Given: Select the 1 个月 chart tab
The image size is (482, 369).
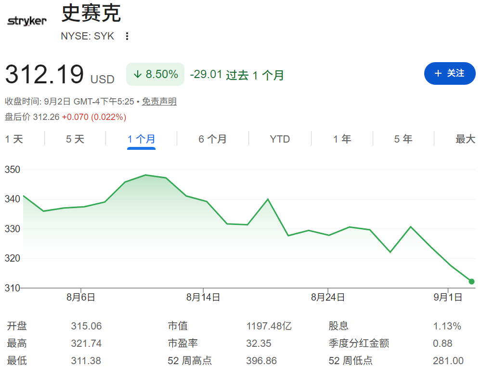Looking at the screenshot, I should pos(142,139).
